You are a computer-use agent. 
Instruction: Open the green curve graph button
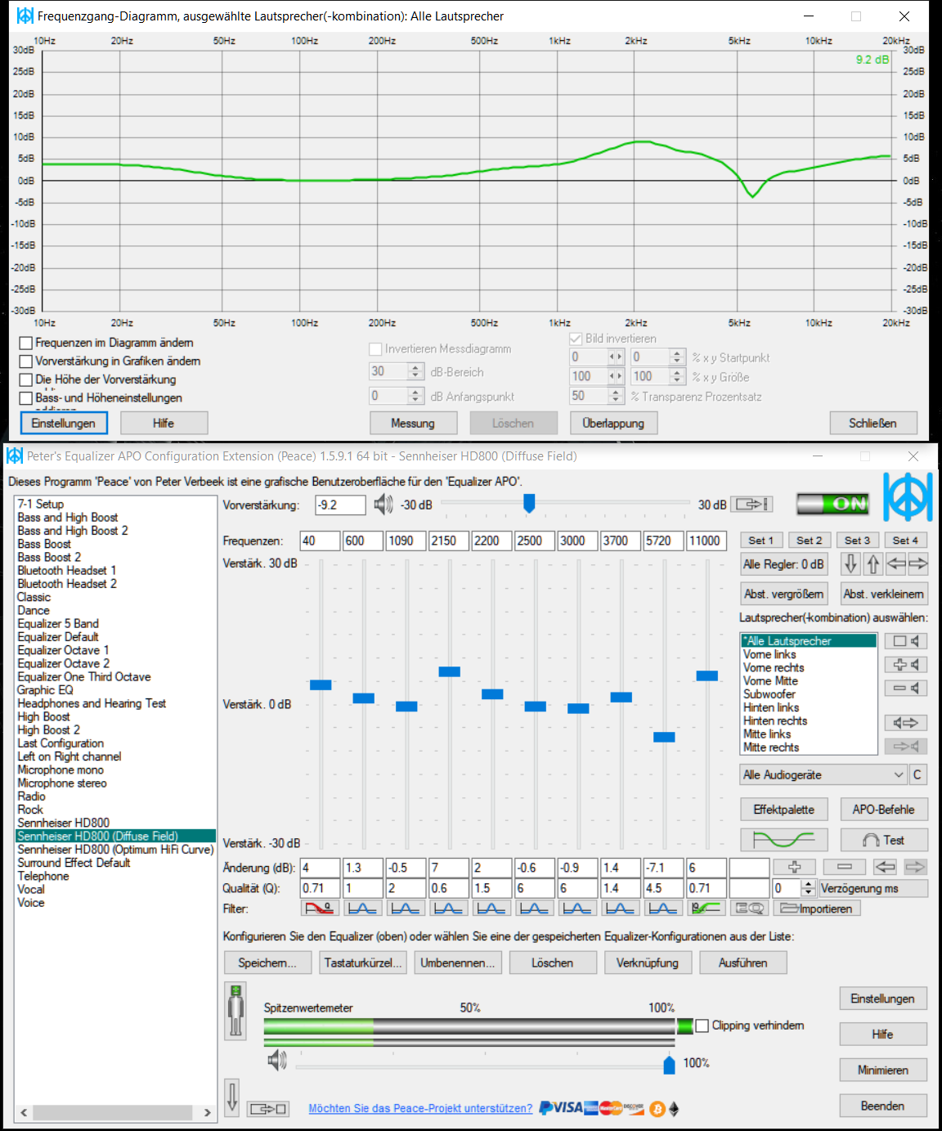[783, 840]
